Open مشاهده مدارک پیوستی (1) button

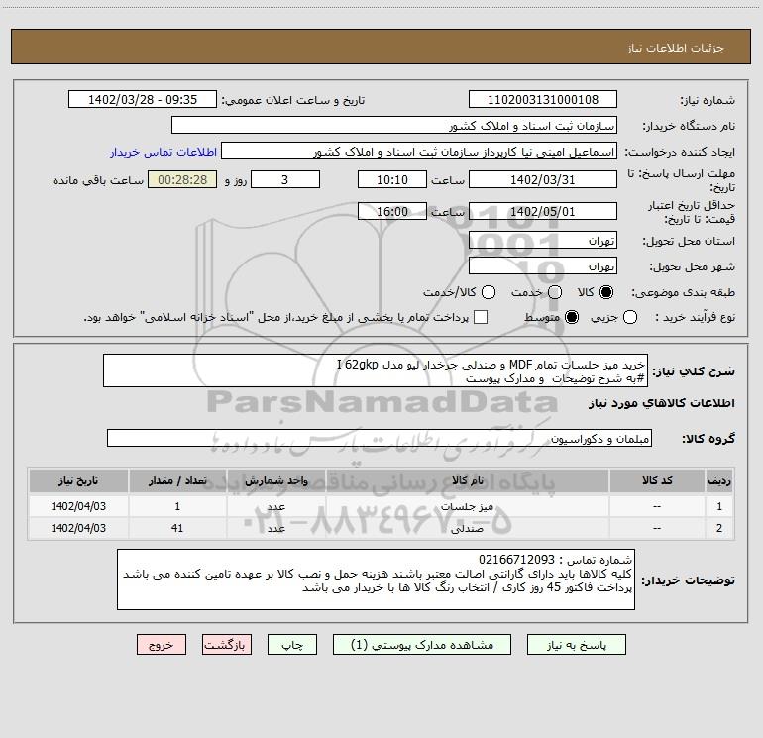point(422,645)
